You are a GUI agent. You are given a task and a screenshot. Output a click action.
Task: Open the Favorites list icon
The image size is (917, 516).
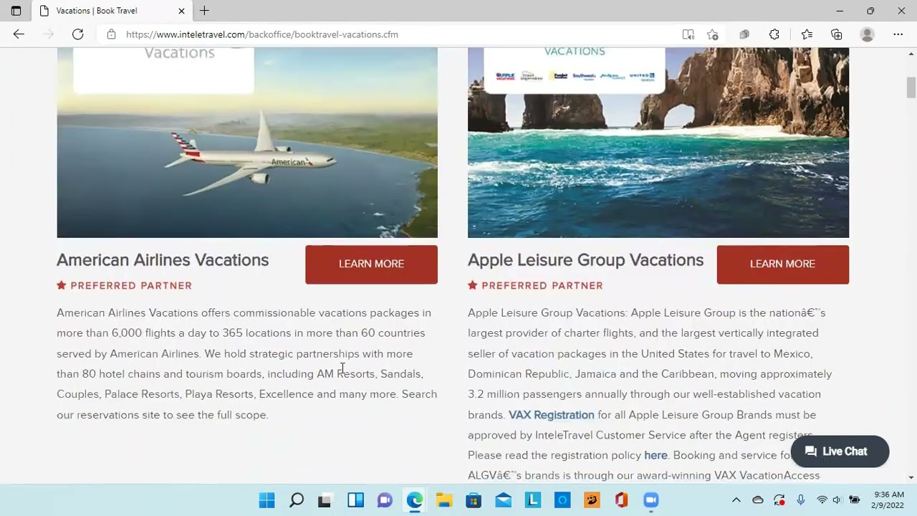pos(807,34)
